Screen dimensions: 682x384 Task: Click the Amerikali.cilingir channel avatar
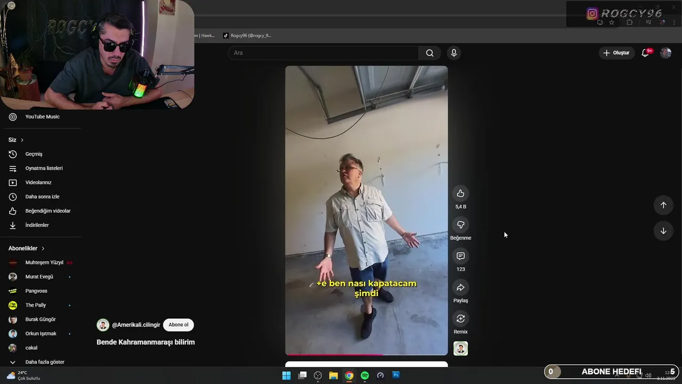click(103, 325)
